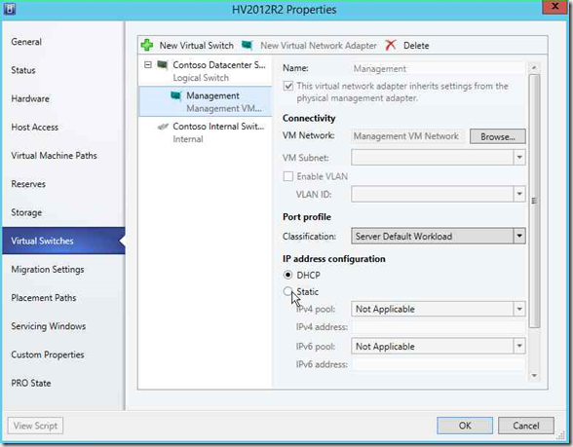
Task: Click the Contoso Internal Switch icon
Action: [163, 127]
